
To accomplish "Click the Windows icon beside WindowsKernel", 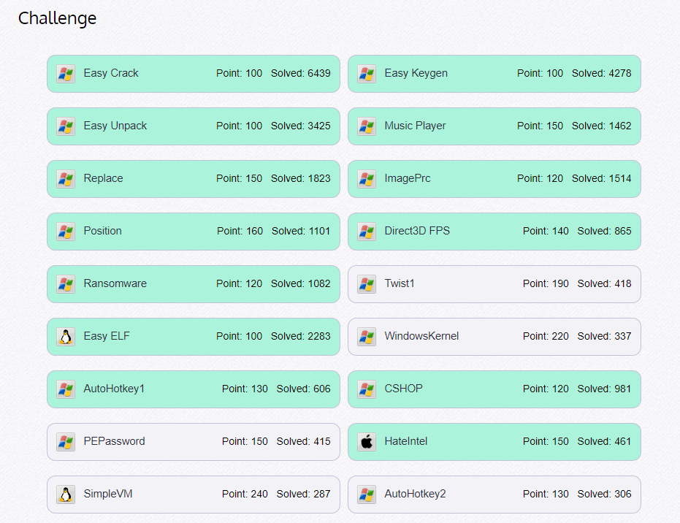I will tap(367, 337).
